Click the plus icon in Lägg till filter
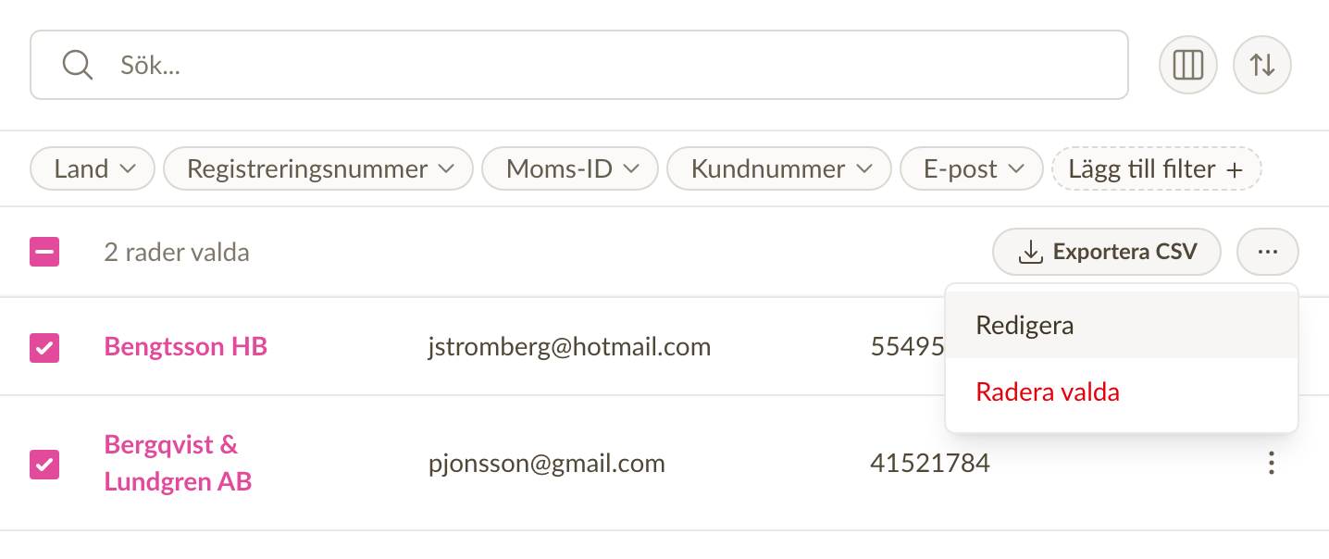This screenshot has height=559, width=1329. pyautogui.click(x=1234, y=169)
